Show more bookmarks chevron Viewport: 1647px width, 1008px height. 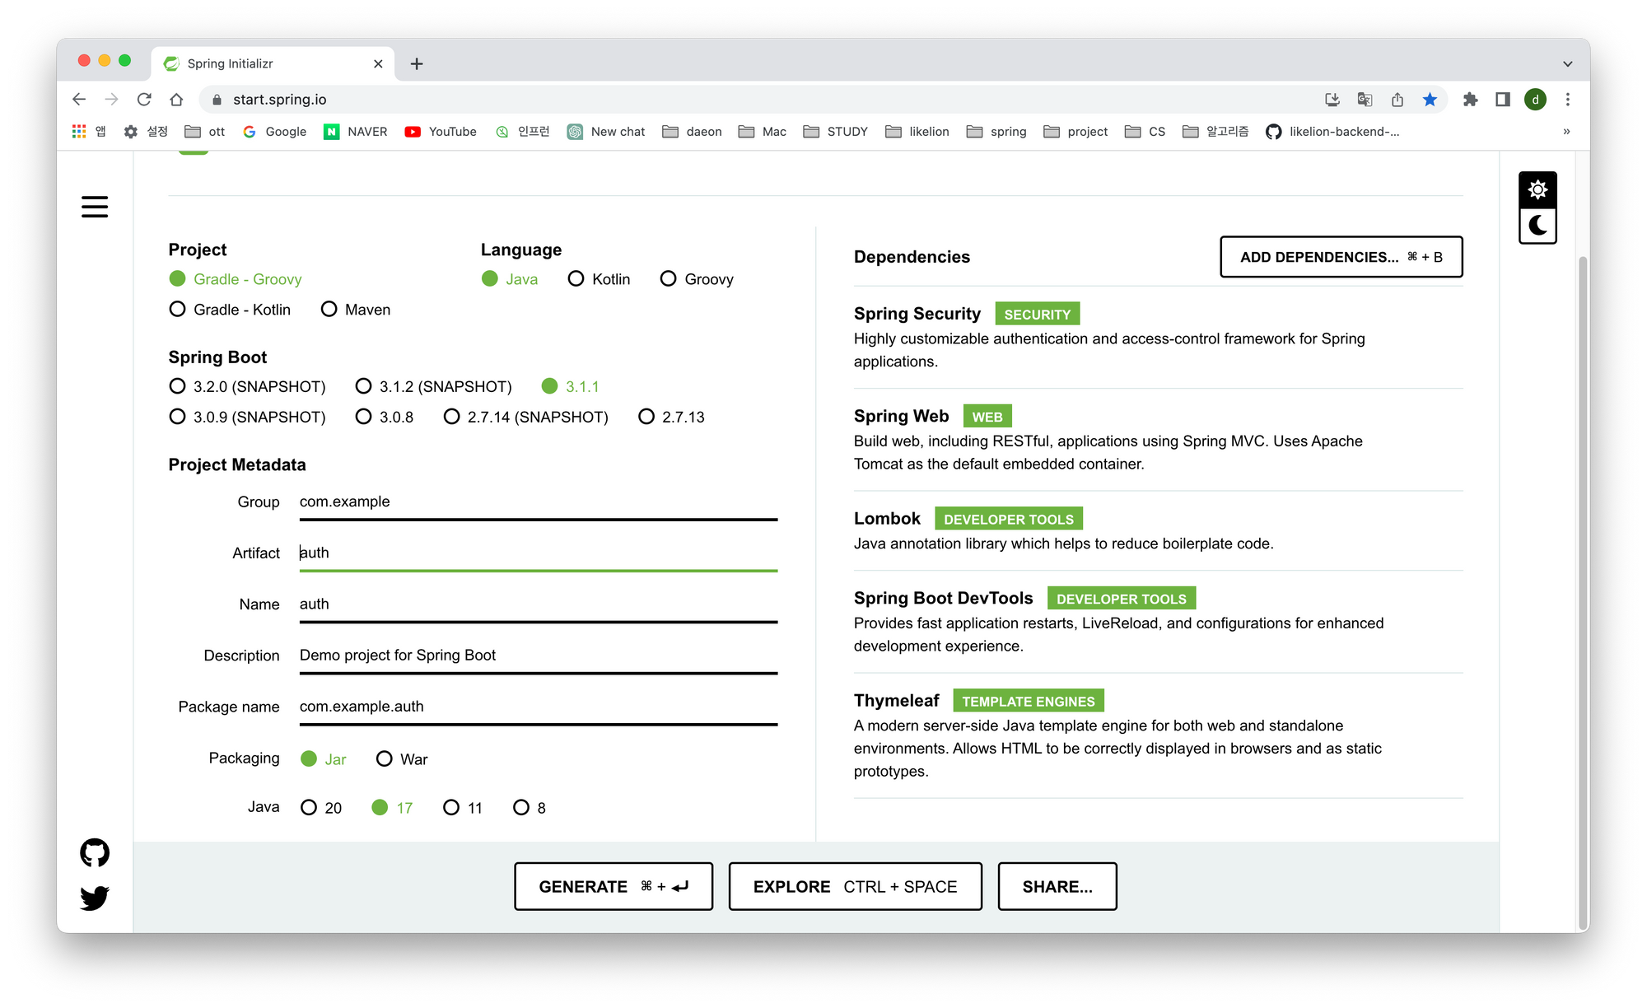click(1566, 132)
